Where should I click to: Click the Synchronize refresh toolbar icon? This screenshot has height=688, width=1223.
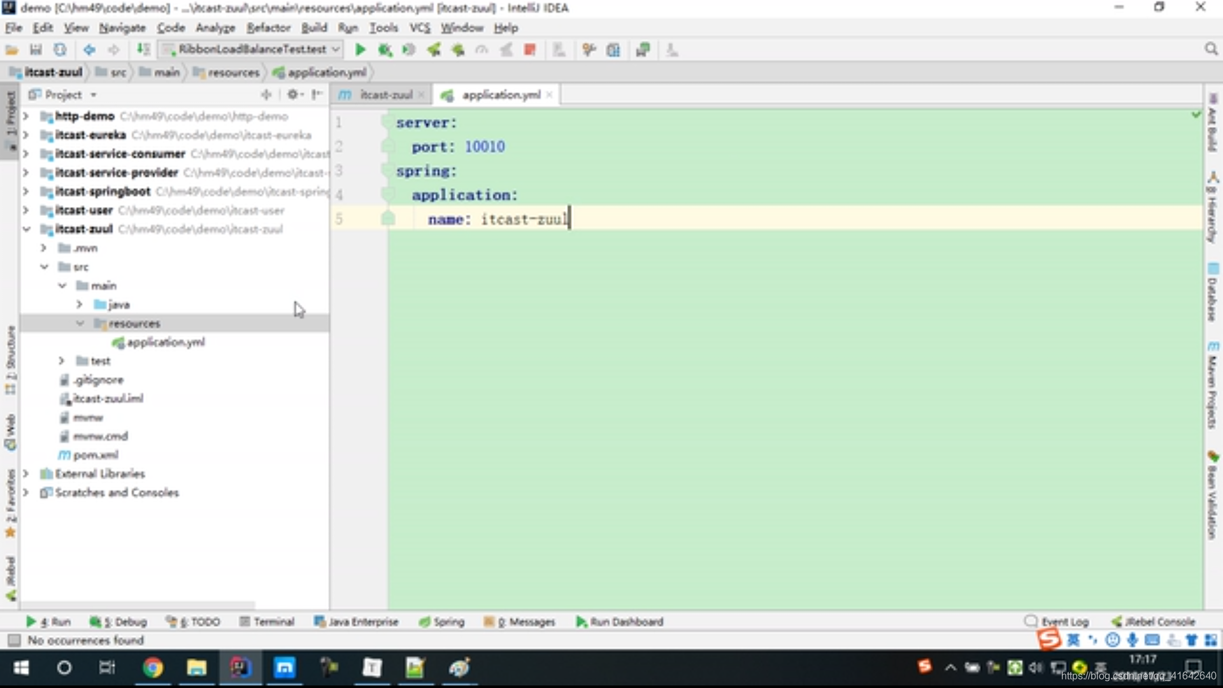click(60, 50)
